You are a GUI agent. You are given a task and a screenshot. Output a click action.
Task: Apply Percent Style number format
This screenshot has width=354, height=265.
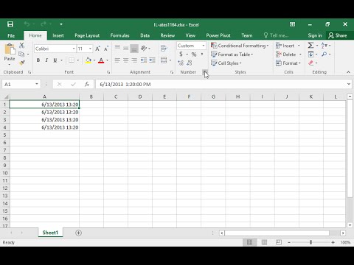194,54
